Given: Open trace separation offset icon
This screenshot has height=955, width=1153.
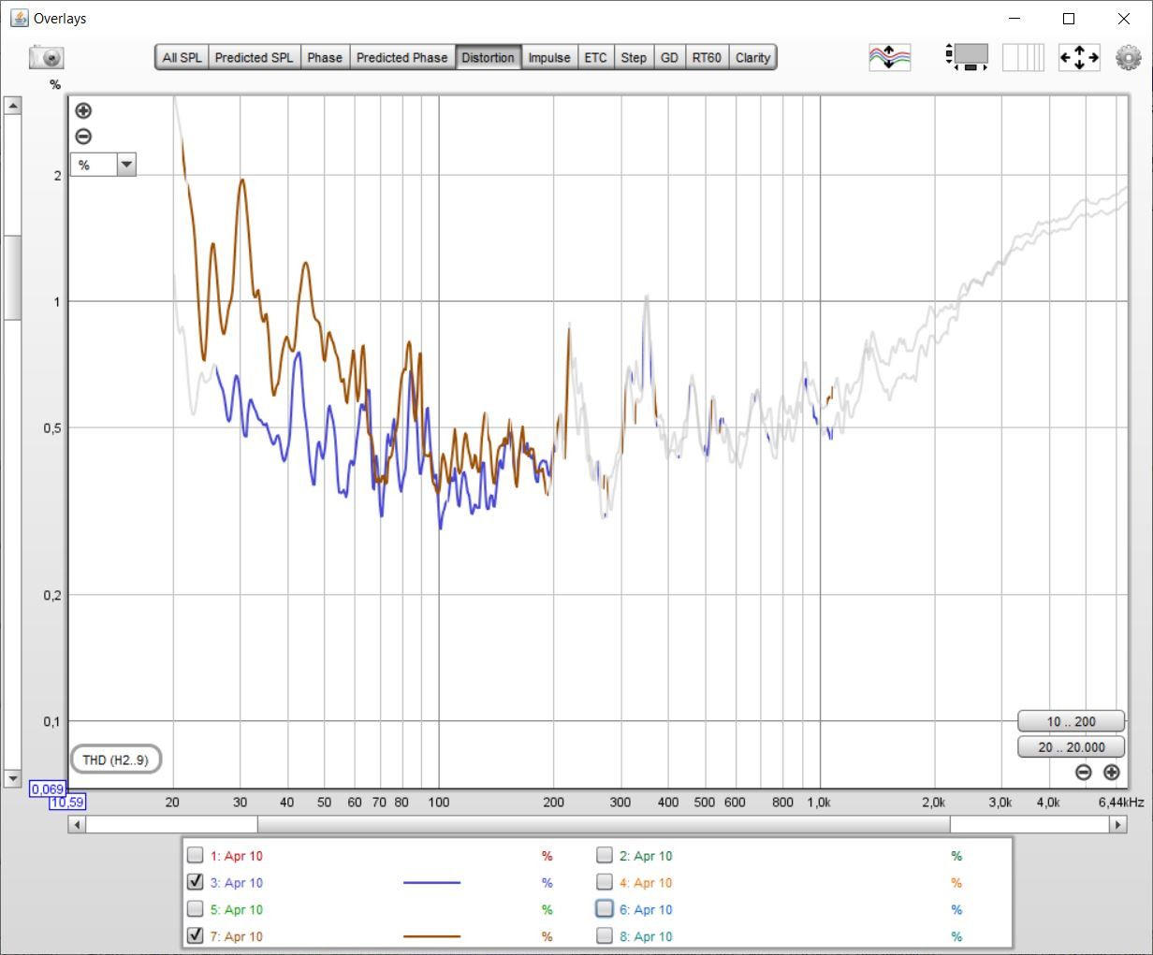Looking at the screenshot, I should 889,57.
